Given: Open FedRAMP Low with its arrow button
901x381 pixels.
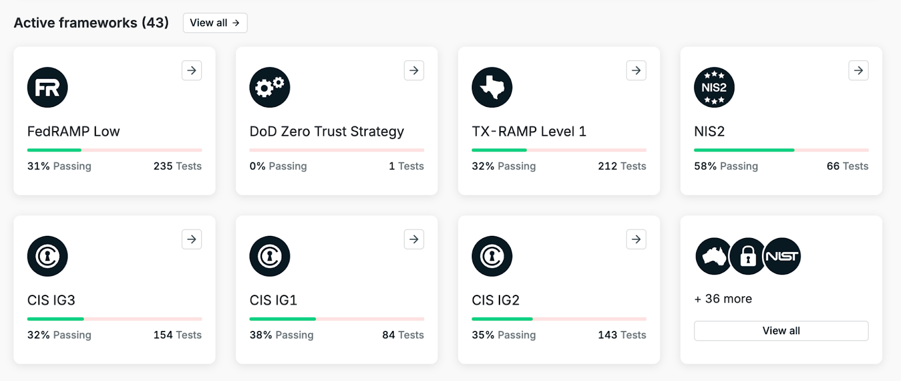Looking at the screenshot, I should (191, 70).
